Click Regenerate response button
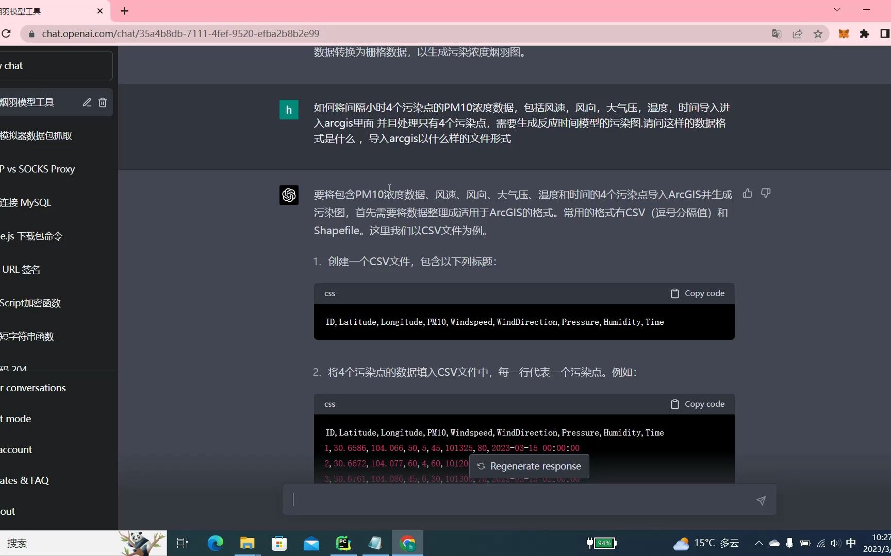Viewport: 891px width, 556px height. click(x=529, y=466)
